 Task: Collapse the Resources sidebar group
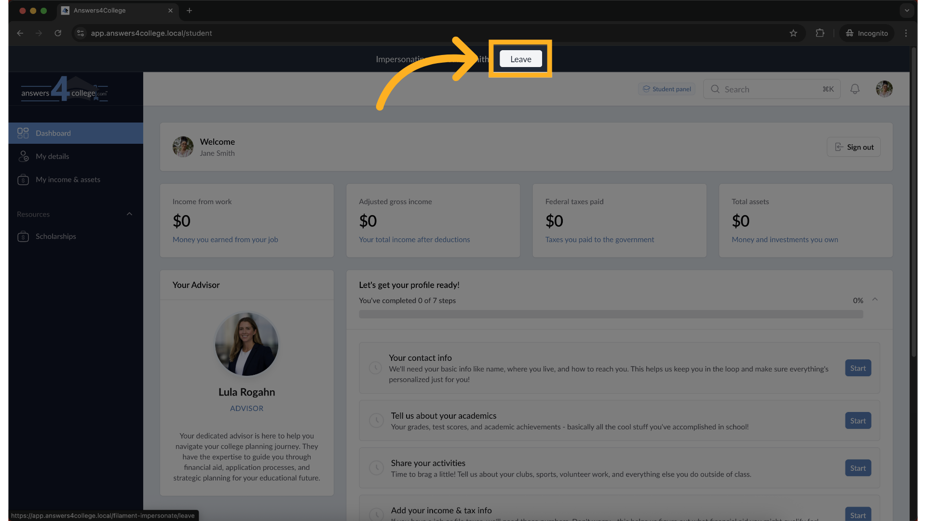coord(129,214)
